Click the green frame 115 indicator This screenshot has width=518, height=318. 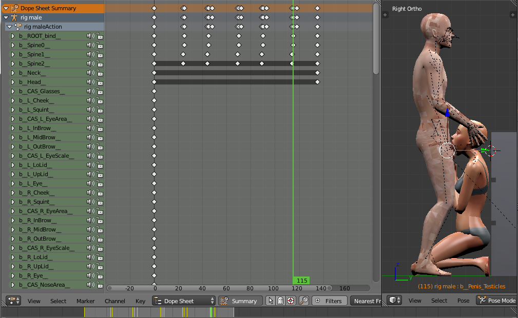301,281
